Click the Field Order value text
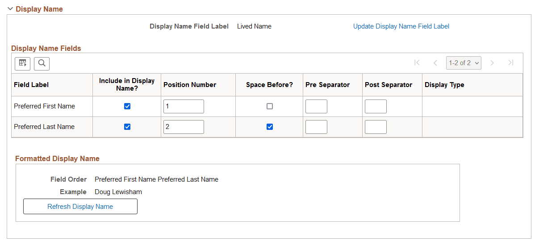The height and width of the screenshot is (245, 543). tap(156, 179)
